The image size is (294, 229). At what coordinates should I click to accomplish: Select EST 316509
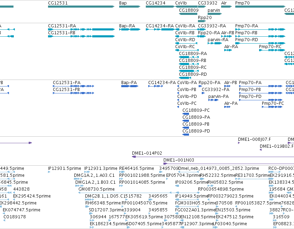(281, 217)
